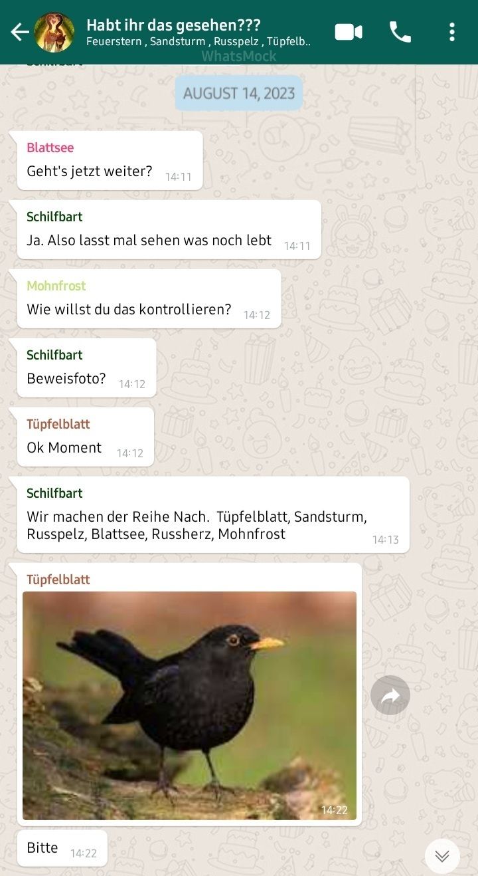The width and height of the screenshot is (478, 876).
Task: Tap the August 14, 2023 date chip
Action: (239, 93)
